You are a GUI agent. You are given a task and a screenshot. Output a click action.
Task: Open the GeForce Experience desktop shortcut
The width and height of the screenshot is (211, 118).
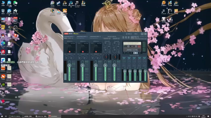pyautogui.click(x=3, y=86)
